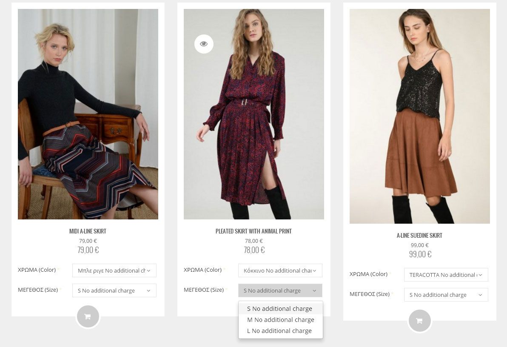This screenshot has width=507, height=347.
Task: Open size dropdown for A-Line Suedine Skirt
Action: 446,295
